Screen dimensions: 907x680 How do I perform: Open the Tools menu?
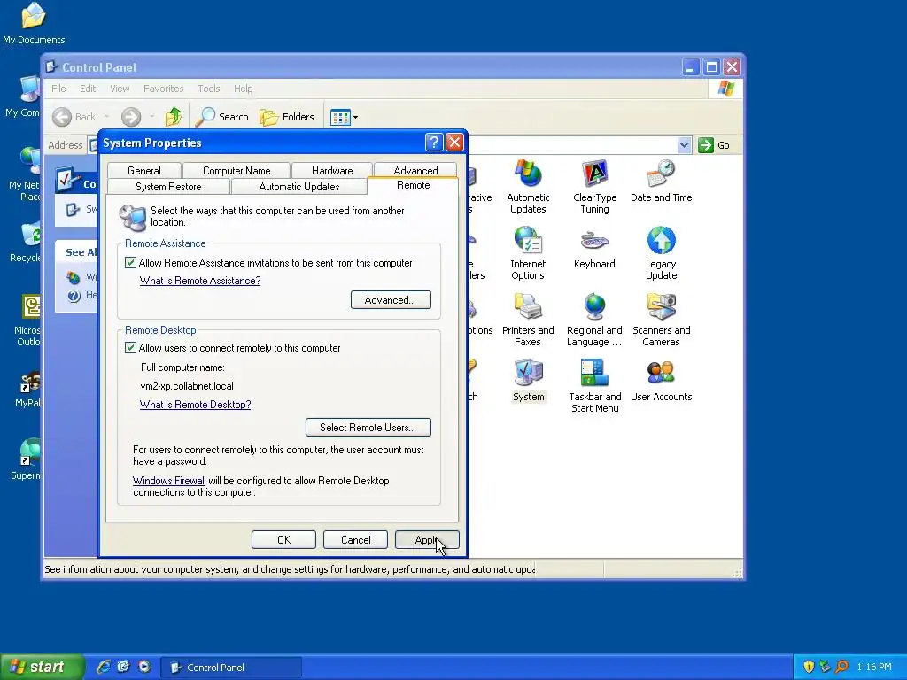pyautogui.click(x=209, y=89)
